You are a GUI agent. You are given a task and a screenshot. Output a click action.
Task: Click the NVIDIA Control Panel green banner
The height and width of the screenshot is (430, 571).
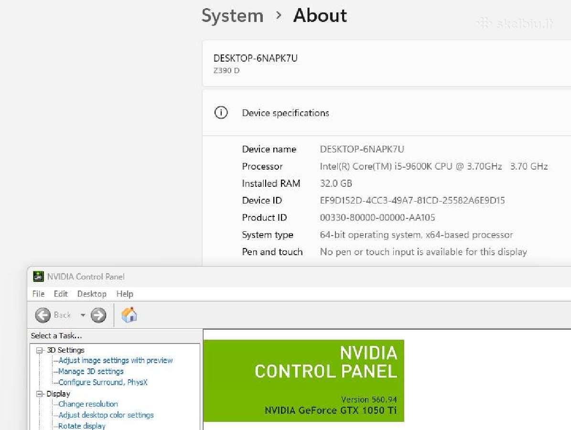(x=304, y=381)
